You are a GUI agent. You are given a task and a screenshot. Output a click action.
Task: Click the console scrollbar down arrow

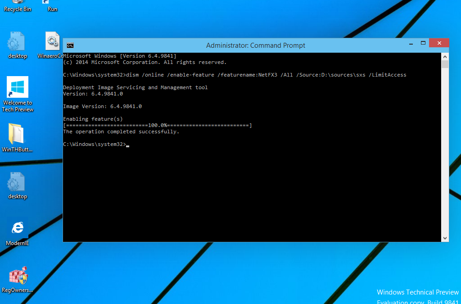pos(445,238)
